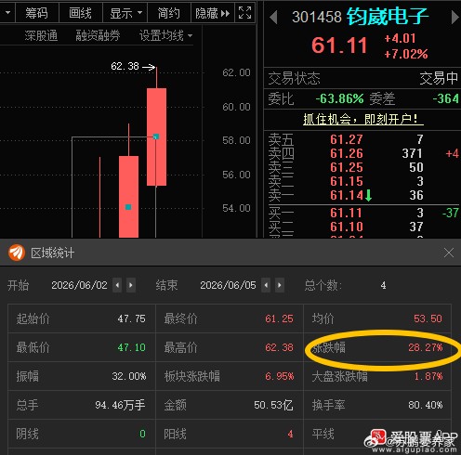Click the 最低价 value 47.10
Image resolution: width=461 pixels, height=455 pixels.
click(131, 347)
